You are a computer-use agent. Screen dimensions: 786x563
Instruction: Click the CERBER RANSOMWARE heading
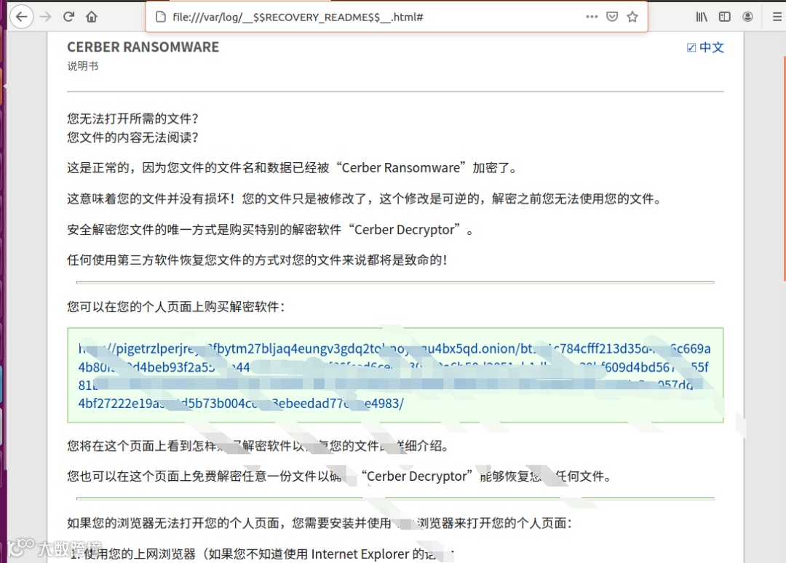(143, 47)
